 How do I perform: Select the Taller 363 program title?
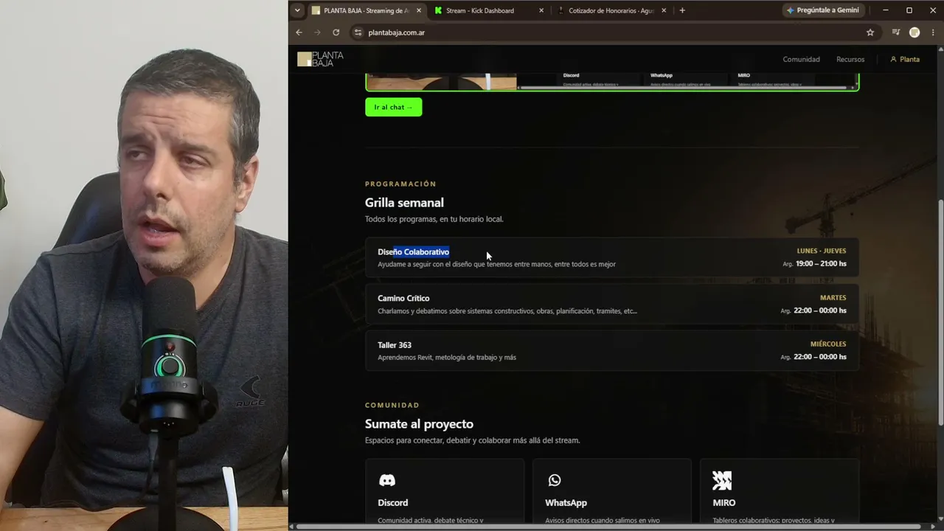pyautogui.click(x=395, y=345)
